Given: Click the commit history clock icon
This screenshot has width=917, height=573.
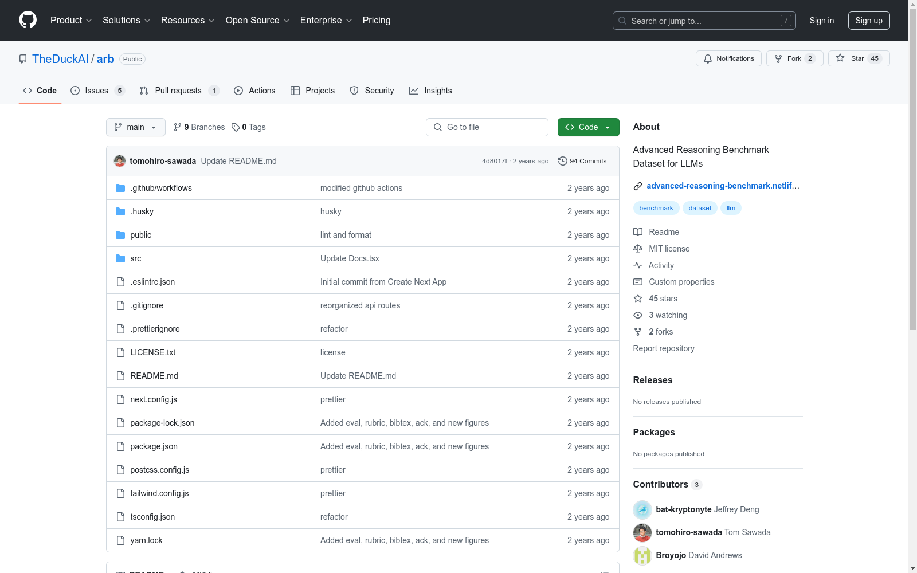Looking at the screenshot, I should click(x=563, y=161).
